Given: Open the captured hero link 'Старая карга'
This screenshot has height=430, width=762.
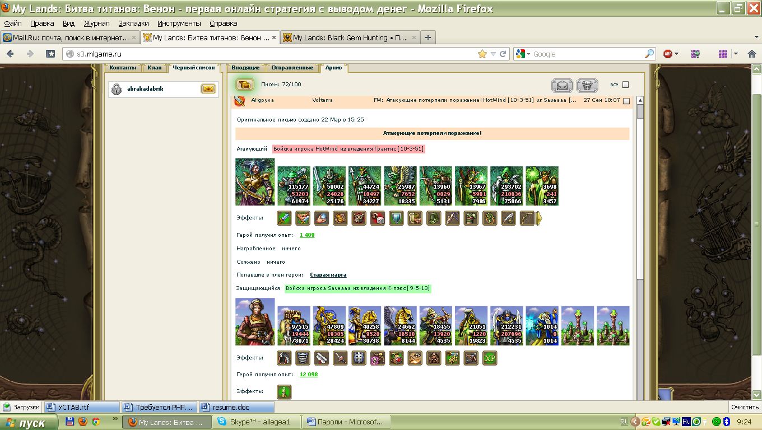Looking at the screenshot, I should pyautogui.click(x=328, y=275).
